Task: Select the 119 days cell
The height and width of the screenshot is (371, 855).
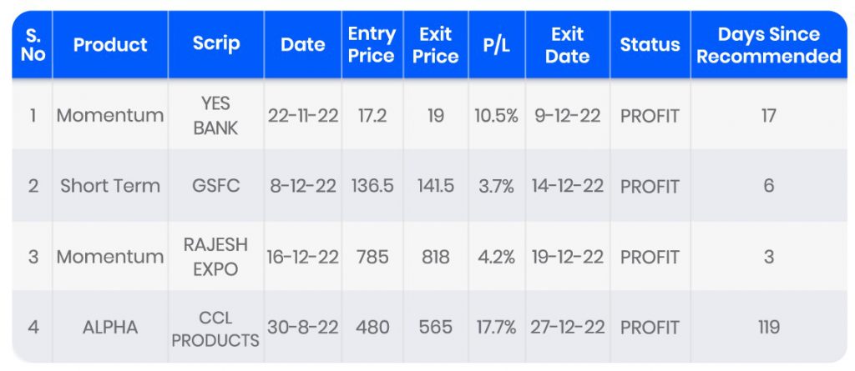Action: [x=768, y=328]
